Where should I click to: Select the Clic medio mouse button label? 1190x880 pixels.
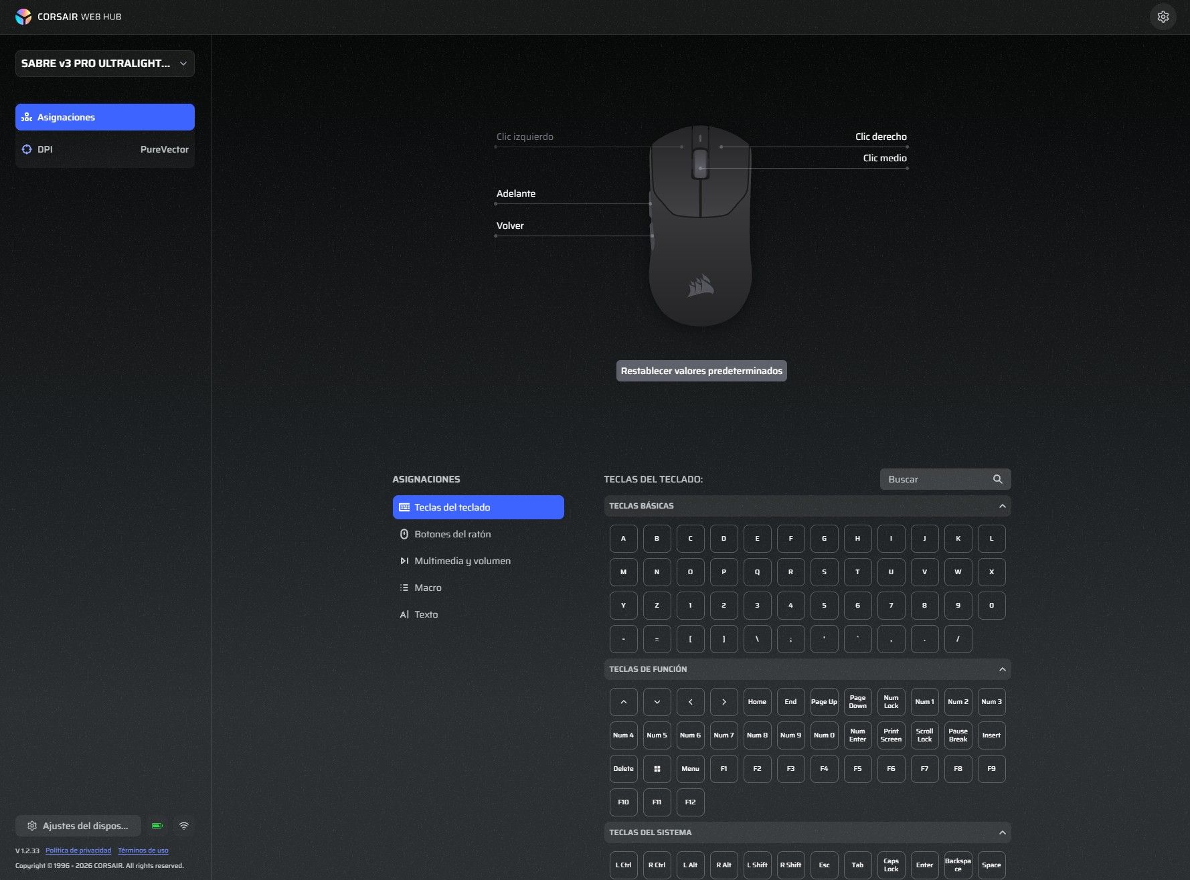[x=885, y=158]
